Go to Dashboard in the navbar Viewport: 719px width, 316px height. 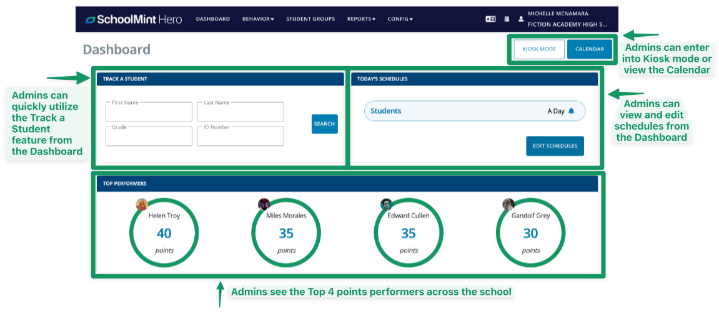tap(212, 19)
